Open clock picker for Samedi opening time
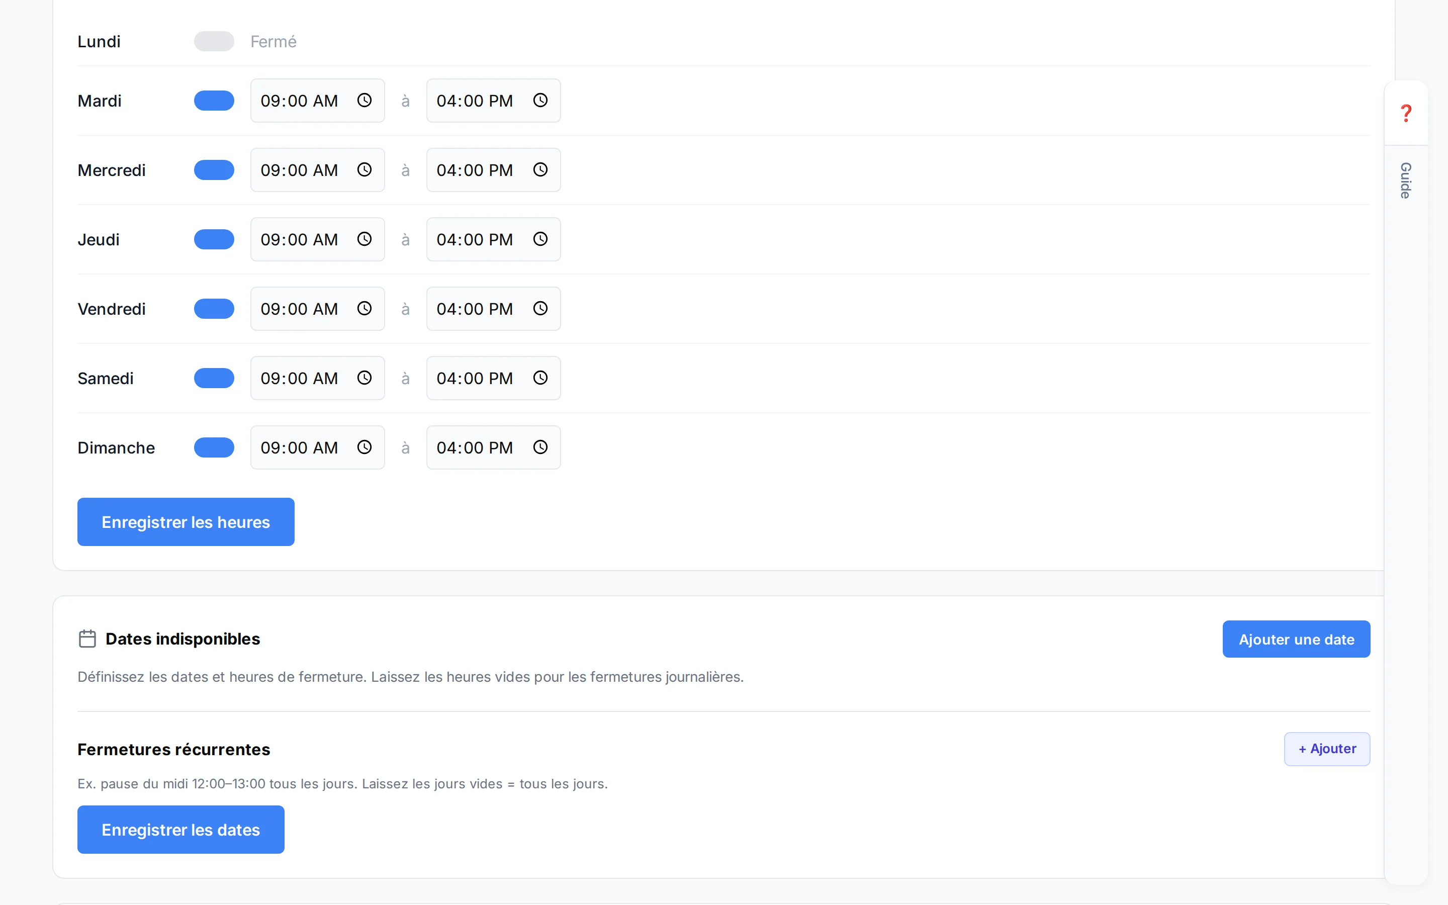Screen dimensions: 1448x905 point(365,378)
